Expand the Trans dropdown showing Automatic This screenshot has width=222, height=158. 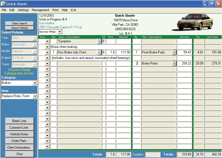coord(35,64)
